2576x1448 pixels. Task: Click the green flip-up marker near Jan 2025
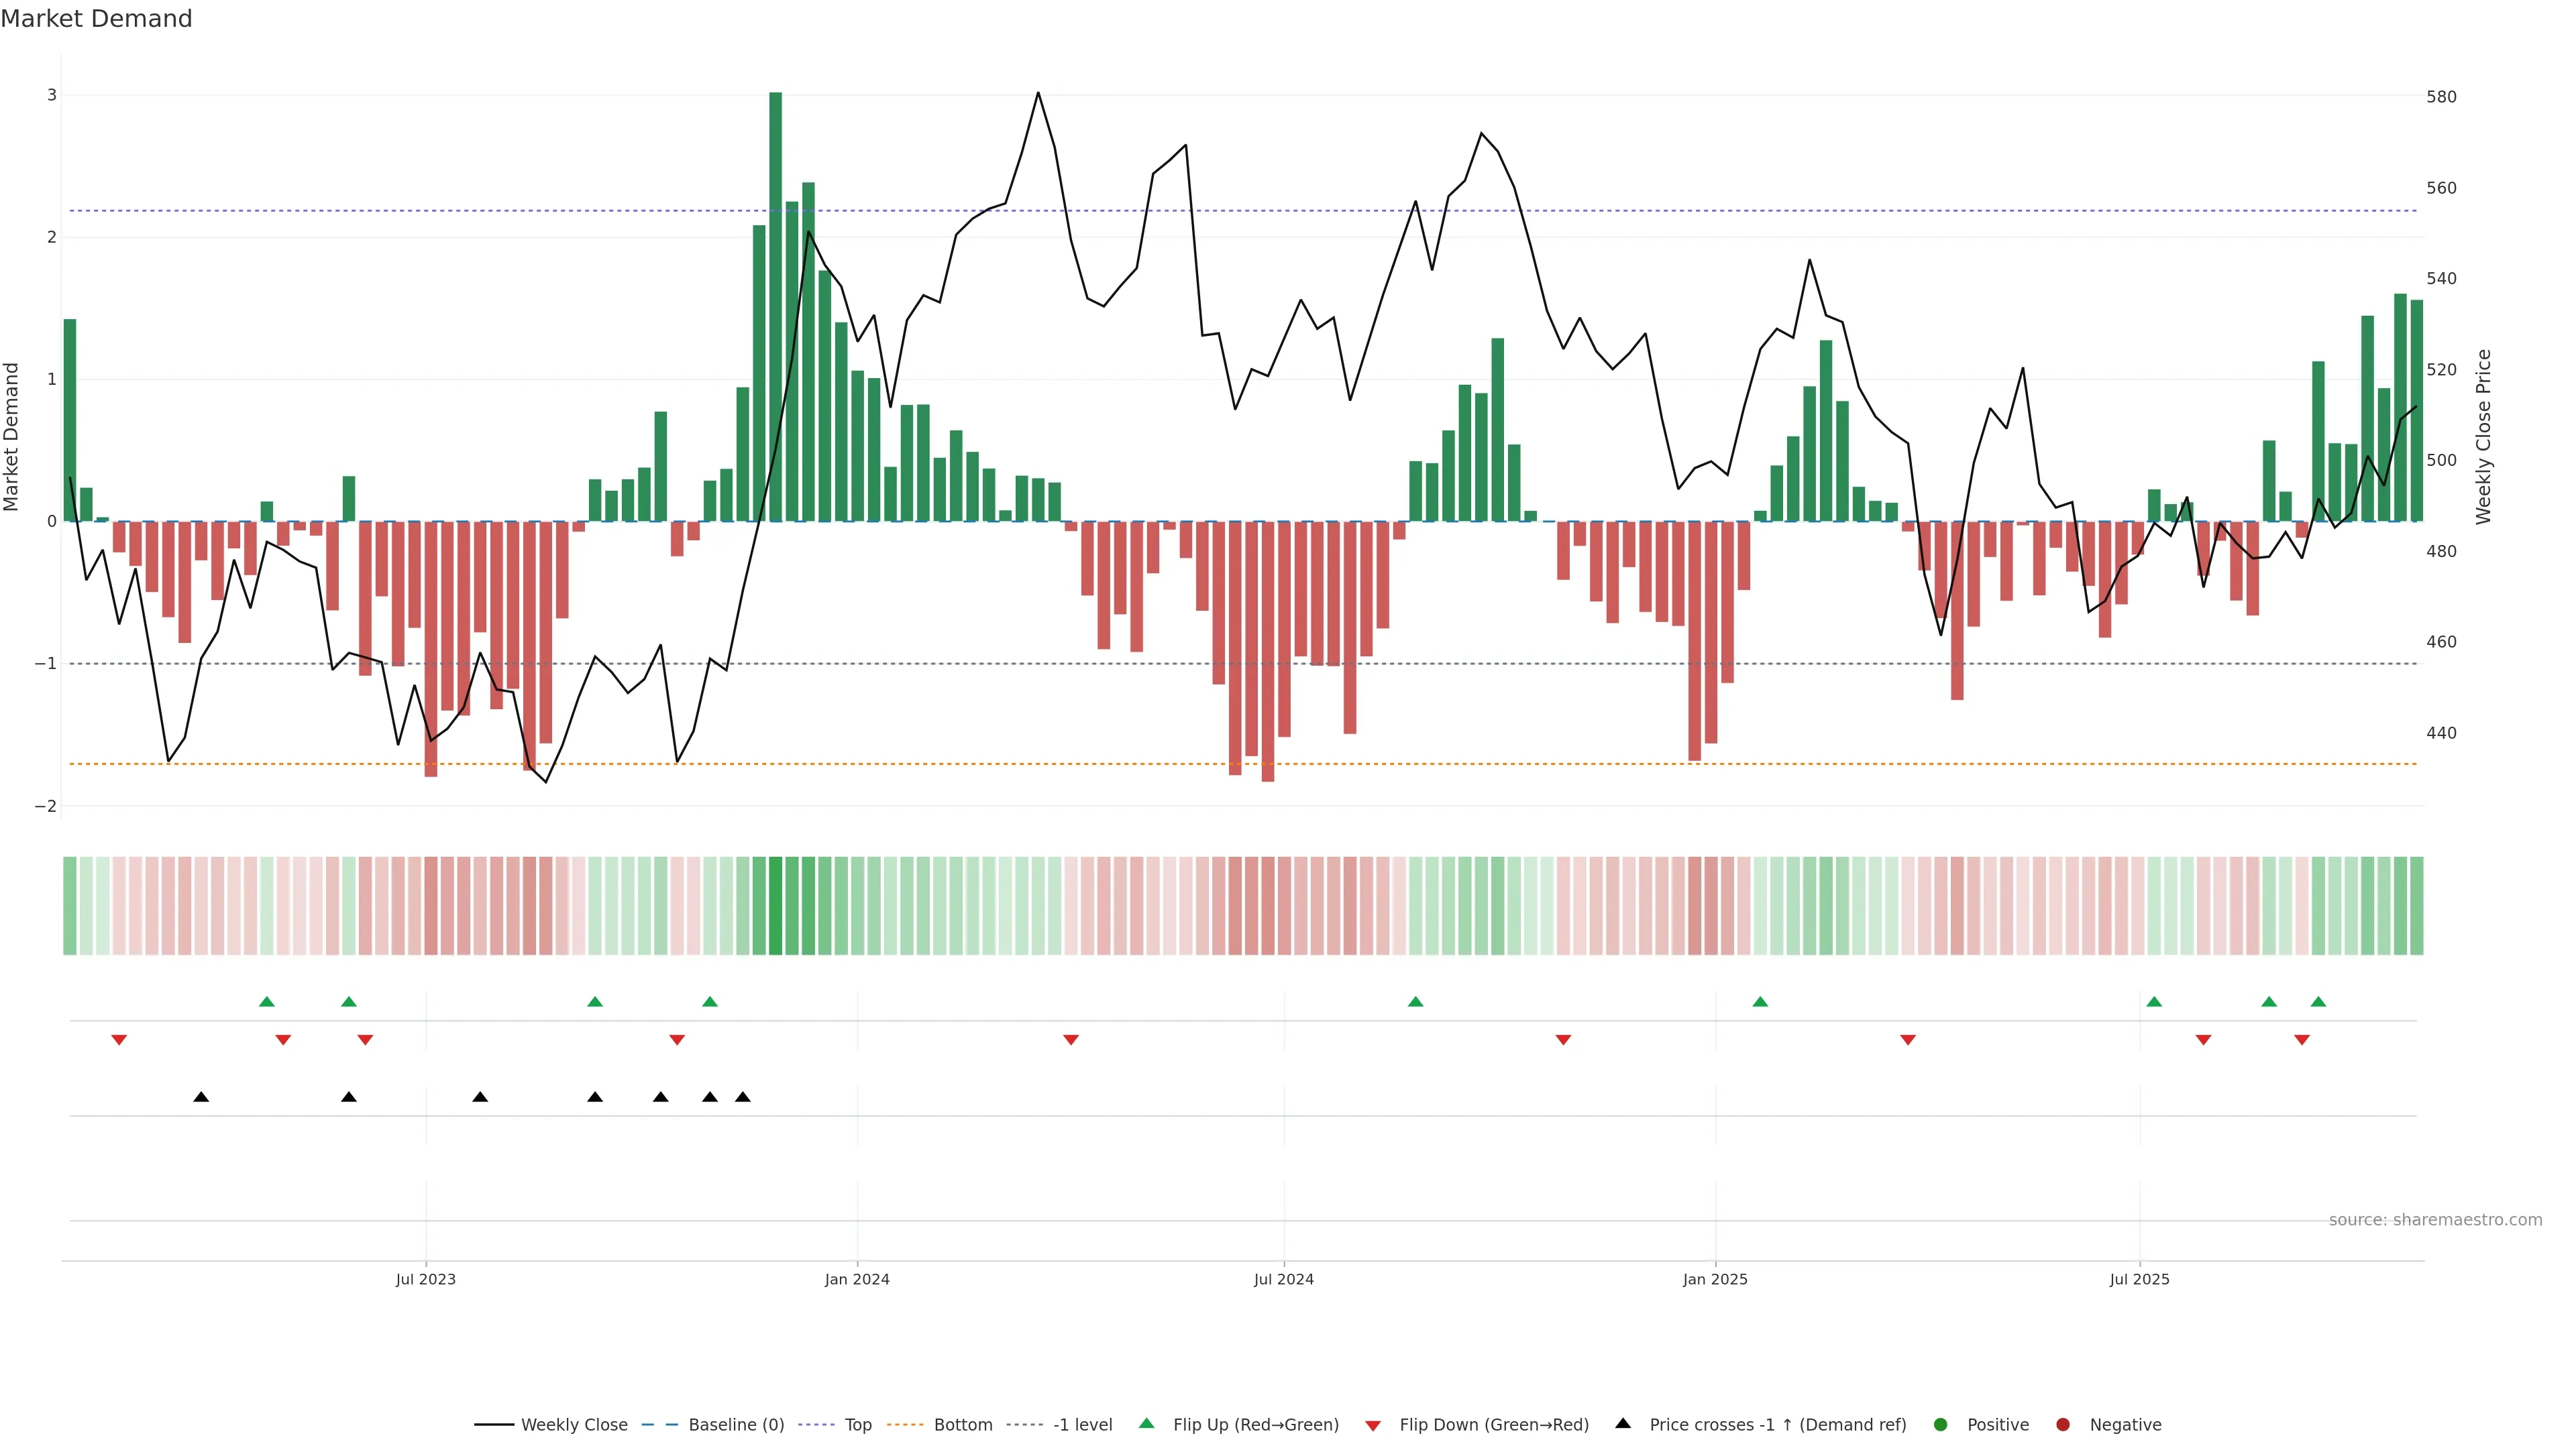[1760, 1002]
